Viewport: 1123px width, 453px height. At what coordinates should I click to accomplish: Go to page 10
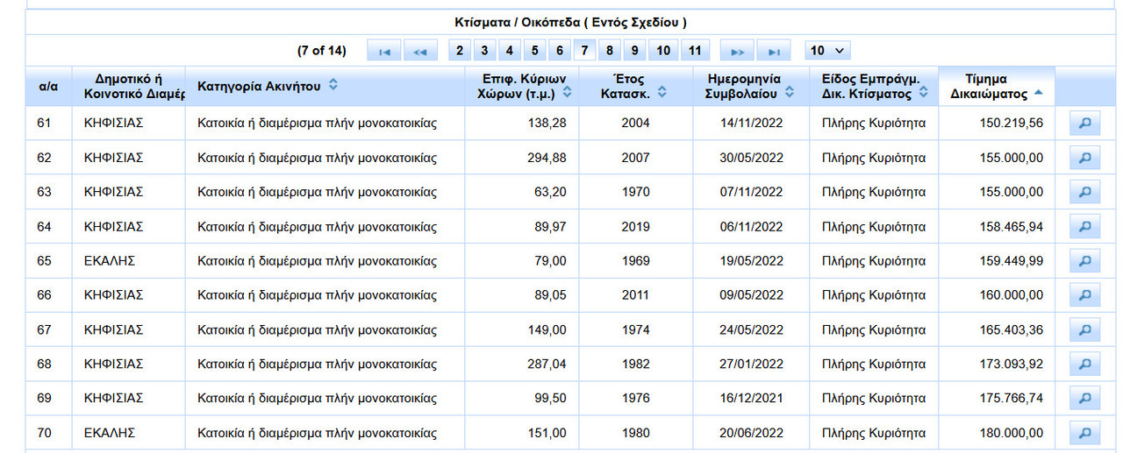(663, 51)
